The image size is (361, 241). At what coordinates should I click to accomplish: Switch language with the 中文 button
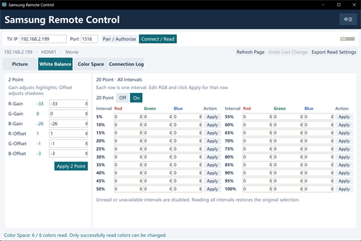348,19
